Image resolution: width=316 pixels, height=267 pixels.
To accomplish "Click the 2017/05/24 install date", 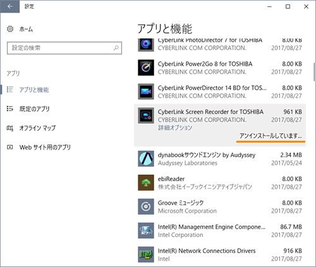I will point(286,163).
